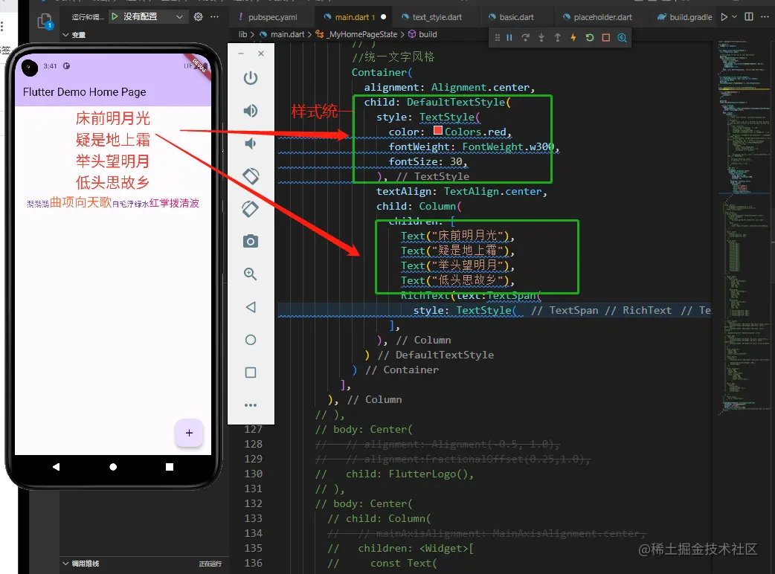Pause the debug session
Screen dimensions: 775x574
point(509,37)
